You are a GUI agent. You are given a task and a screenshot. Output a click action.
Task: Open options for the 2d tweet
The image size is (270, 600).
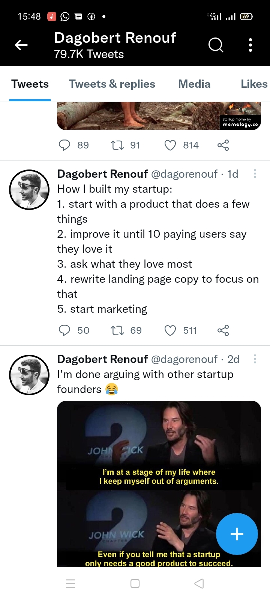(255, 359)
